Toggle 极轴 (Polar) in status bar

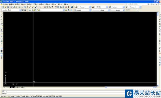pyautogui.click(x=34, y=96)
